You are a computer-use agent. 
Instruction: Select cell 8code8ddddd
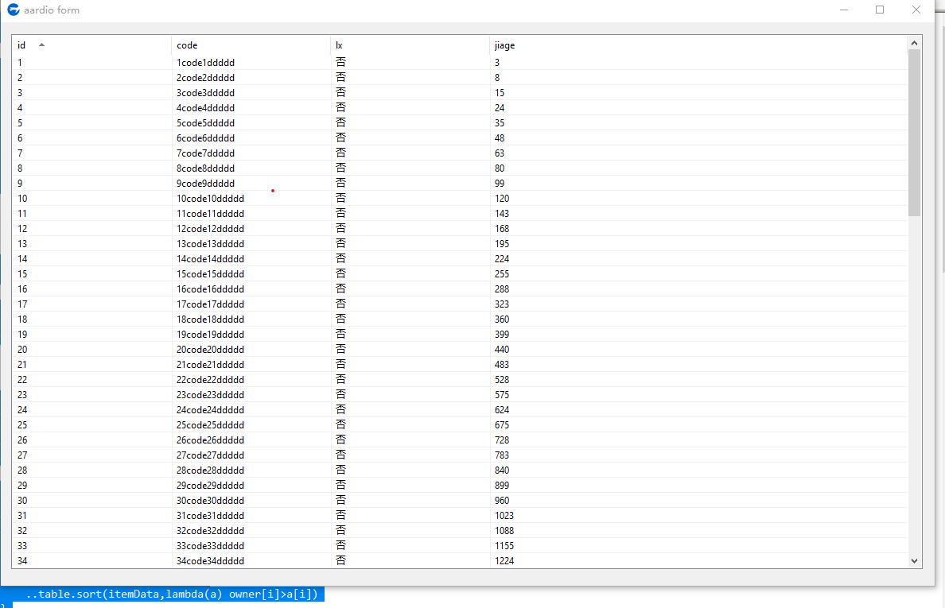tap(205, 168)
